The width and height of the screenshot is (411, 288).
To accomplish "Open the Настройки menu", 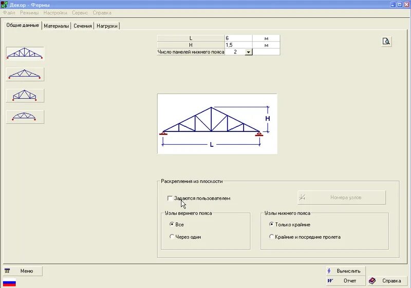I will click(55, 12).
